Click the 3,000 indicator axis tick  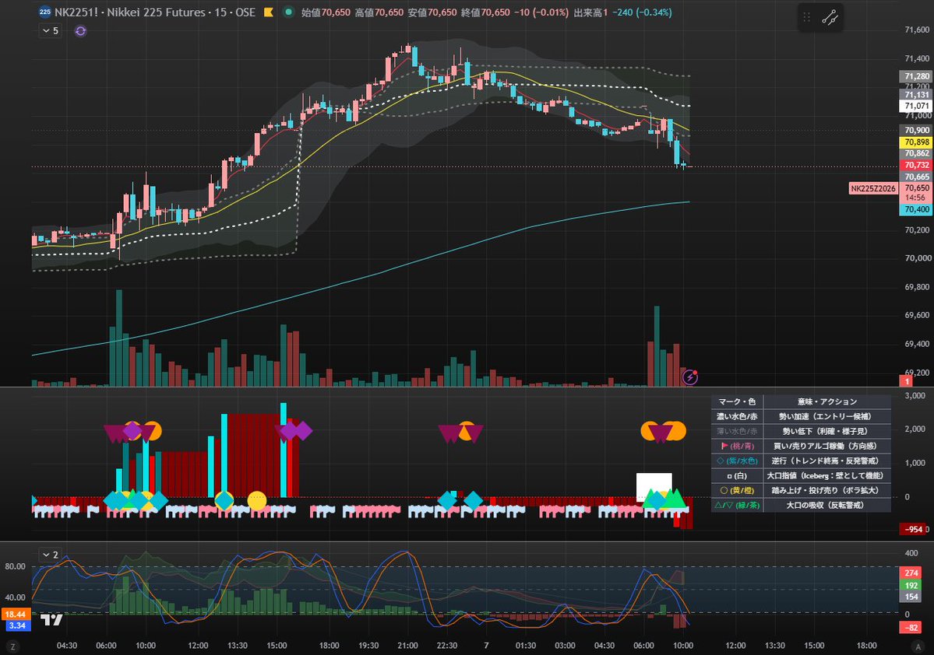click(x=915, y=396)
